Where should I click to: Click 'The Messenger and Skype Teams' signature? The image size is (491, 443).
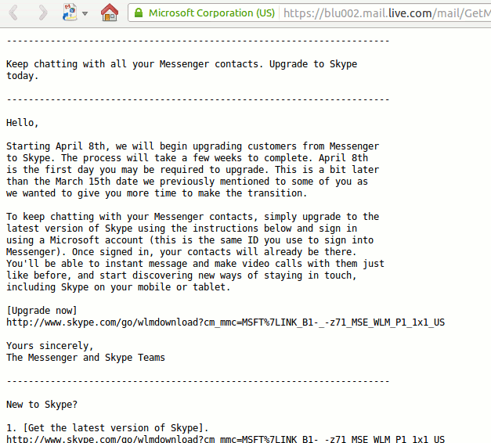click(85, 357)
